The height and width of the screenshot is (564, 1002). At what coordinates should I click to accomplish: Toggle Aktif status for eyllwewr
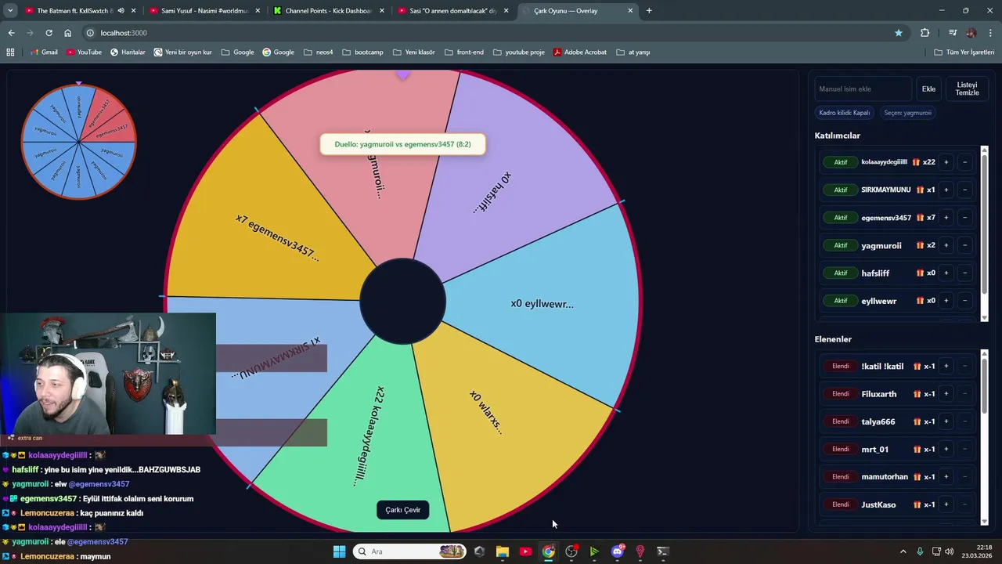coord(840,301)
